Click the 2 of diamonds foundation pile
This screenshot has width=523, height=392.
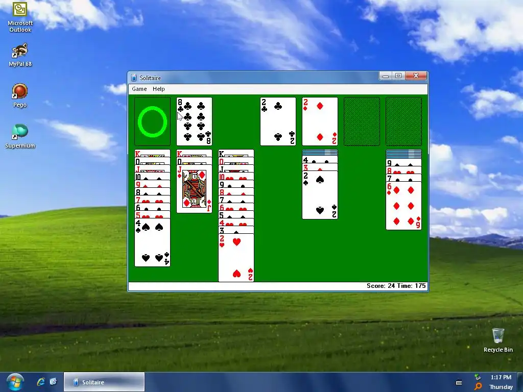click(x=320, y=121)
